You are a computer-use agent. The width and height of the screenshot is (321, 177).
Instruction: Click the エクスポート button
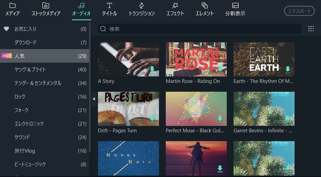tap(299, 11)
